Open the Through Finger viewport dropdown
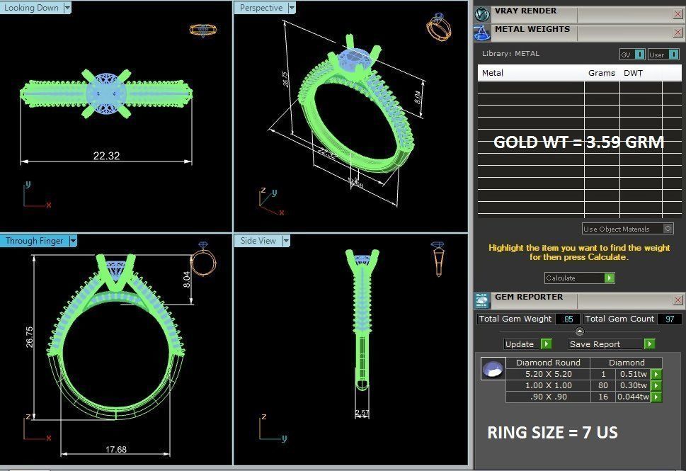This screenshot has width=686, height=471. pos(73,241)
